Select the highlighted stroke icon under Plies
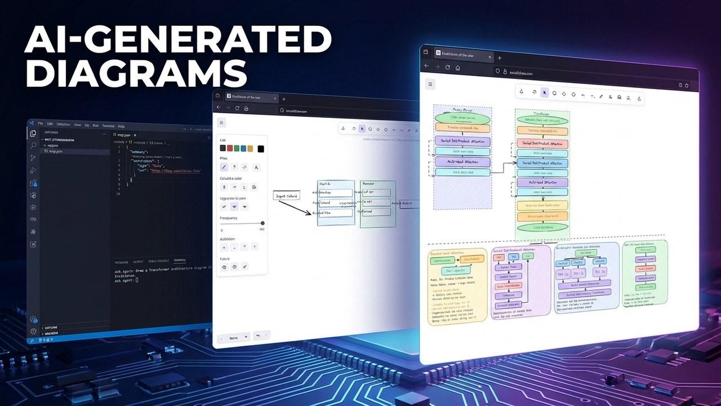 tap(224, 167)
